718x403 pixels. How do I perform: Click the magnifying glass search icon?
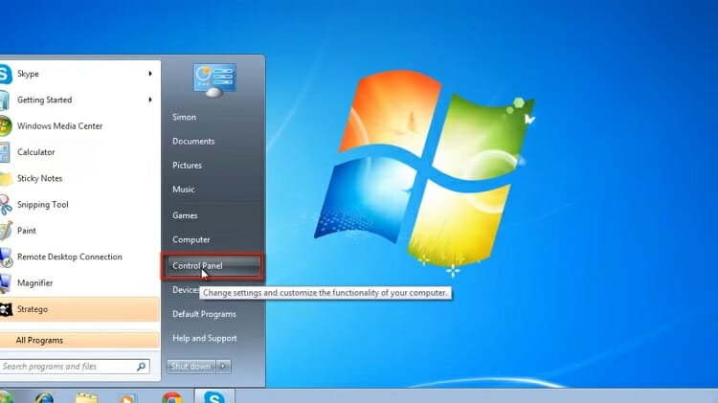tap(141, 367)
